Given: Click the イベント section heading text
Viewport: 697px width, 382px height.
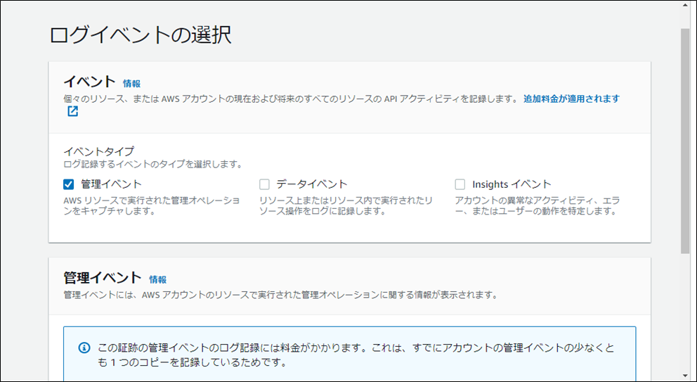Looking at the screenshot, I should [89, 82].
